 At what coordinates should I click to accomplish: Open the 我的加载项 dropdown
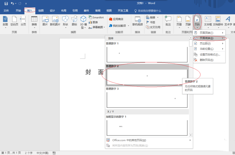pos(119,26)
